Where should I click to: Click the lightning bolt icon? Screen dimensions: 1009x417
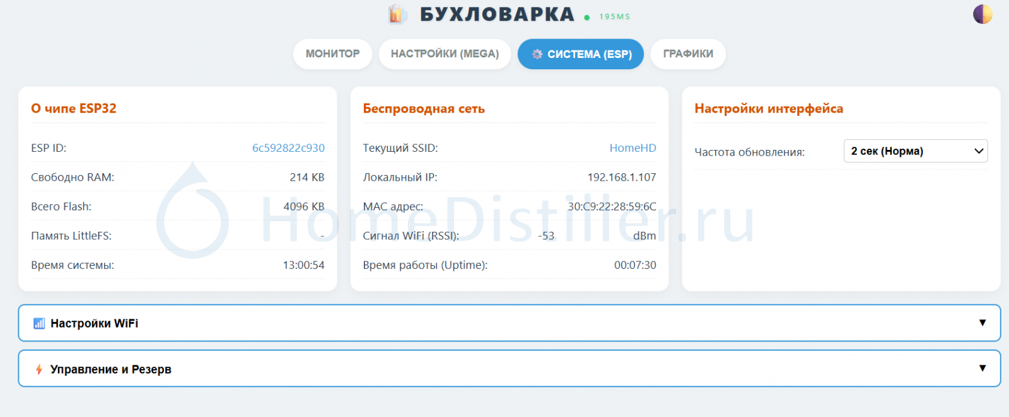39,369
